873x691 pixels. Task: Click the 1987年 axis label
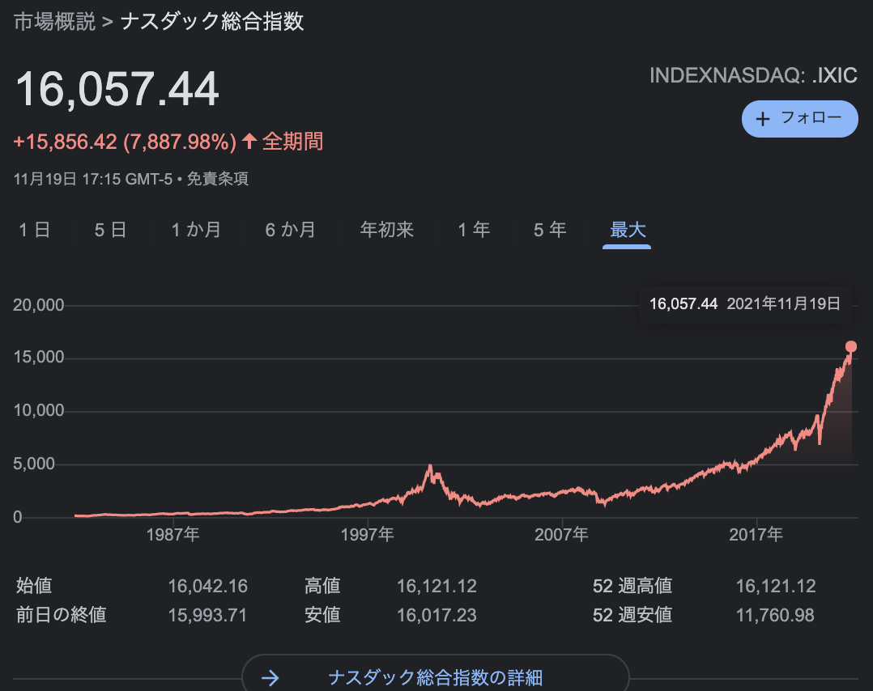(172, 535)
